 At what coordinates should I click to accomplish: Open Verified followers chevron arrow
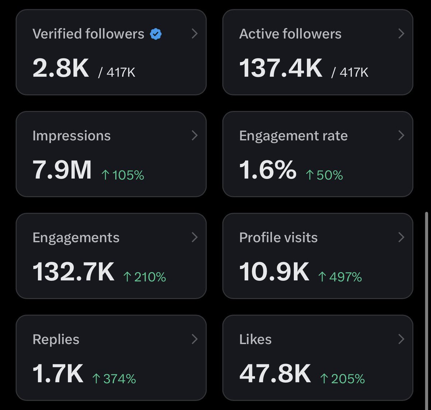[x=195, y=34]
